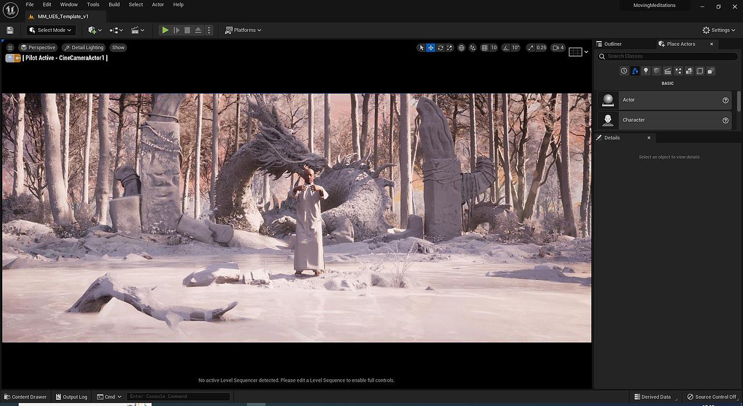Open the quick add content dropdown
The height and width of the screenshot is (406, 743).
[x=95, y=30]
